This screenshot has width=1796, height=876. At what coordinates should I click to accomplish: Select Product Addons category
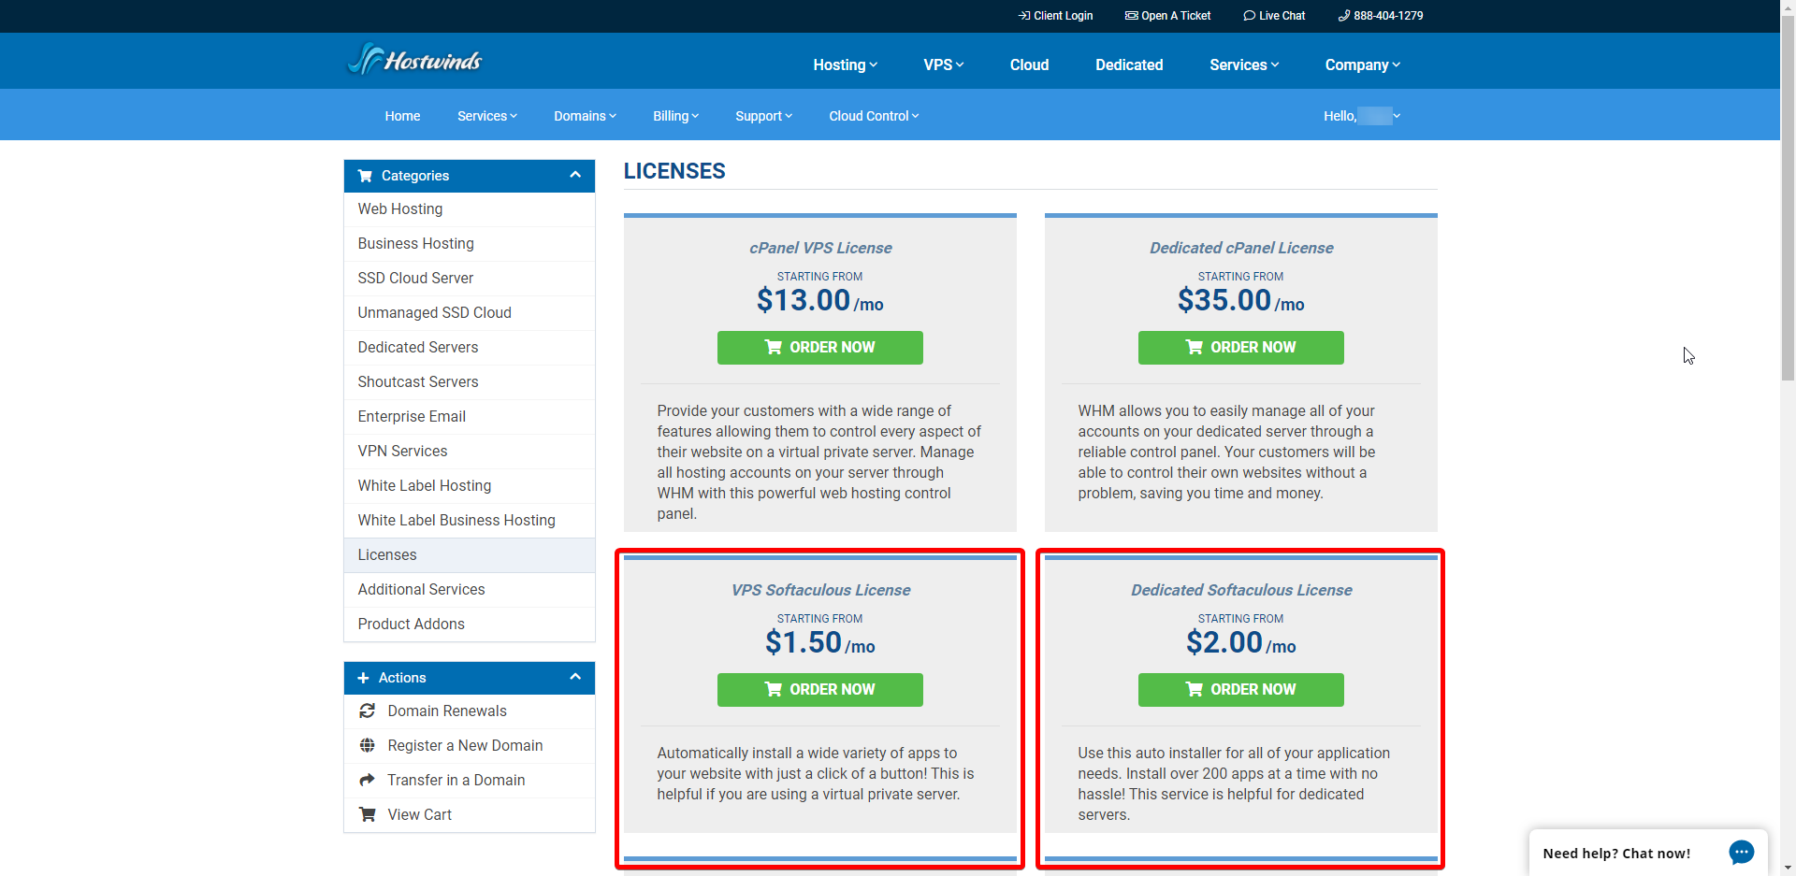(x=470, y=625)
